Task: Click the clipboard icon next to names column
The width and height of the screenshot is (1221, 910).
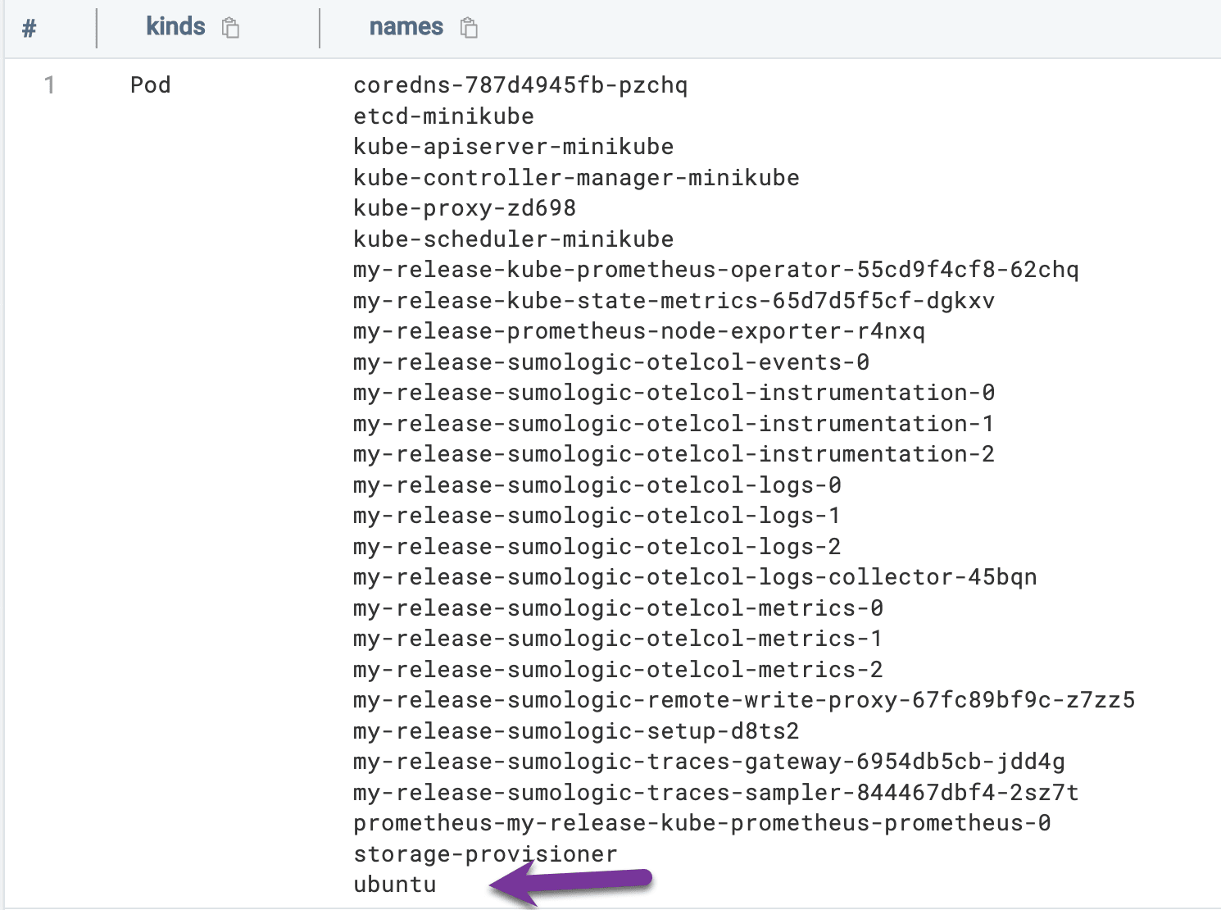Action: click(469, 27)
